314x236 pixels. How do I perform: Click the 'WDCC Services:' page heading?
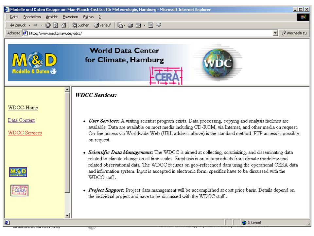pyautogui.click(x=96, y=95)
